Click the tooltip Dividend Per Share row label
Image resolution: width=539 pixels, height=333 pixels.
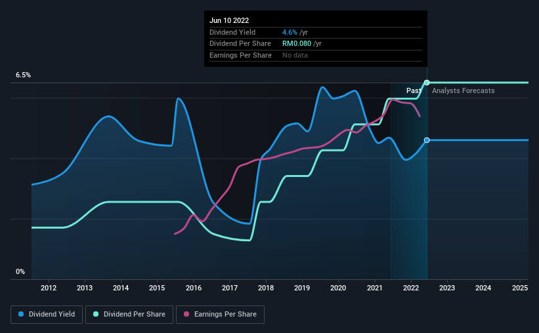coord(240,44)
